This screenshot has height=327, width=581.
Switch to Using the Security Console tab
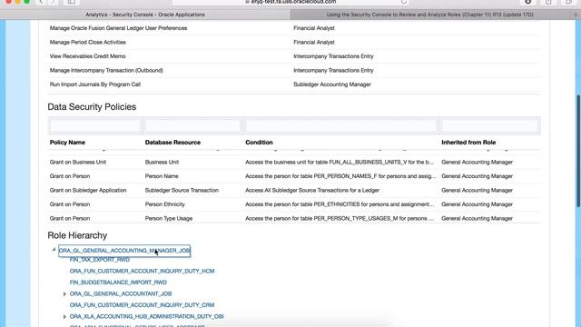click(x=429, y=15)
